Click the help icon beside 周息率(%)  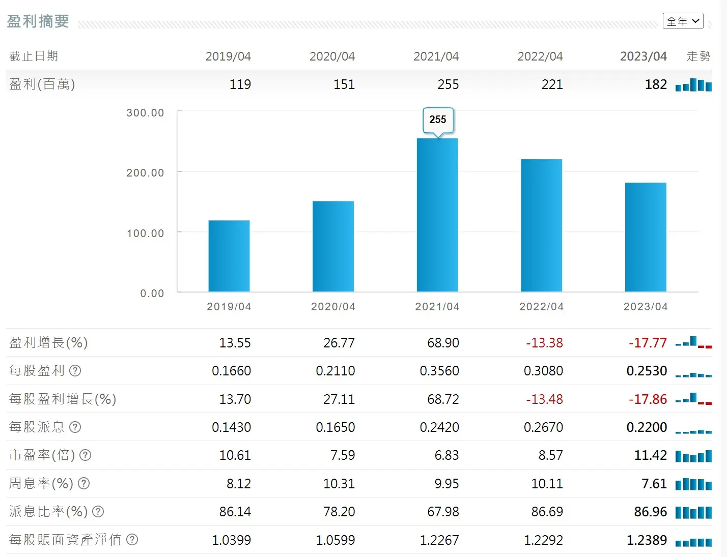click(x=84, y=483)
